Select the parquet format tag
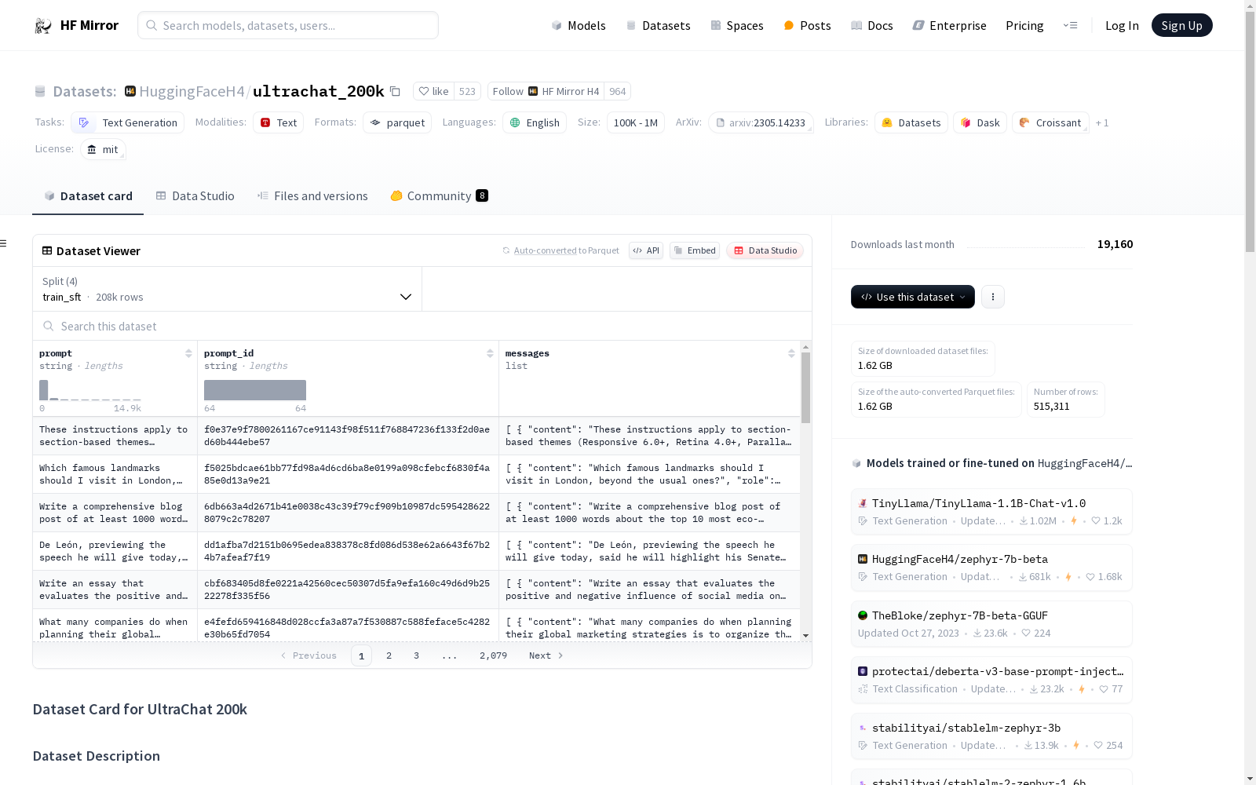This screenshot has width=1256, height=785. pyautogui.click(x=397, y=122)
